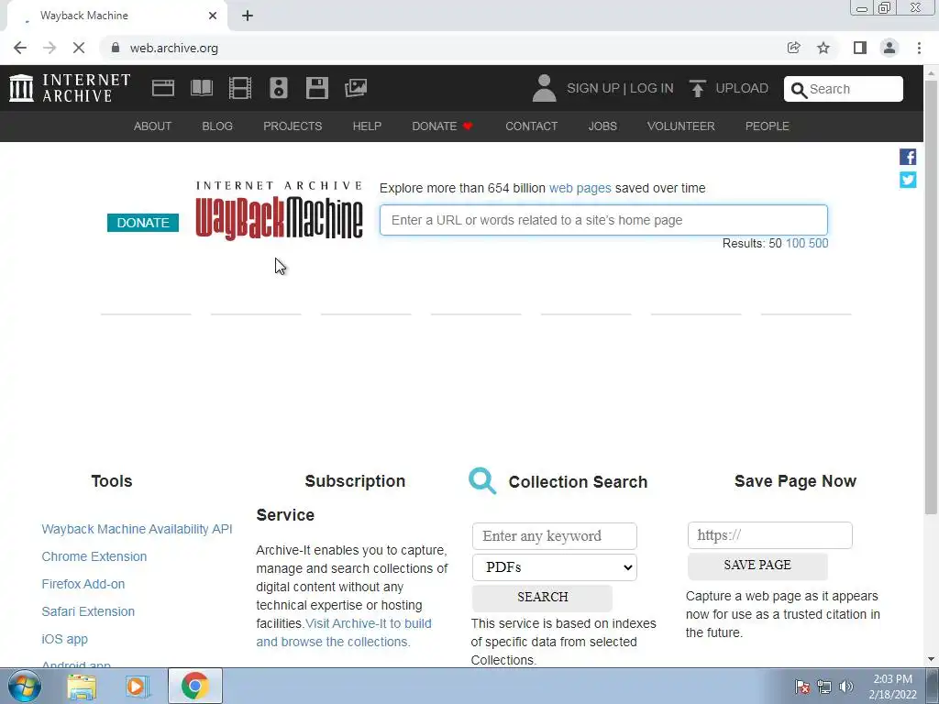Bookmark this page with the star
The height and width of the screenshot is (704, 939).
[823, 48]
